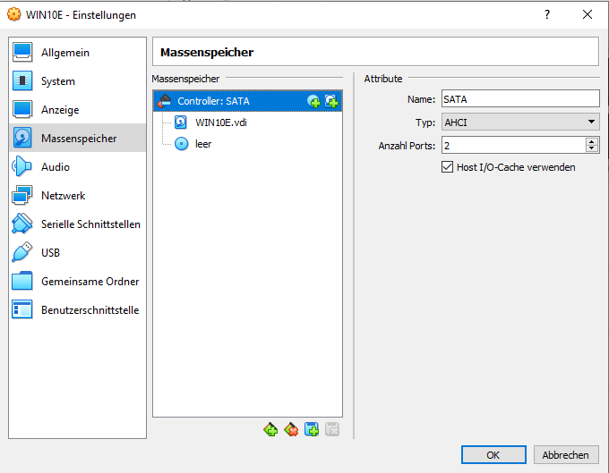Open the Typ AHCI dropdown
Screen dimensions: 609x473
point(520,122)
